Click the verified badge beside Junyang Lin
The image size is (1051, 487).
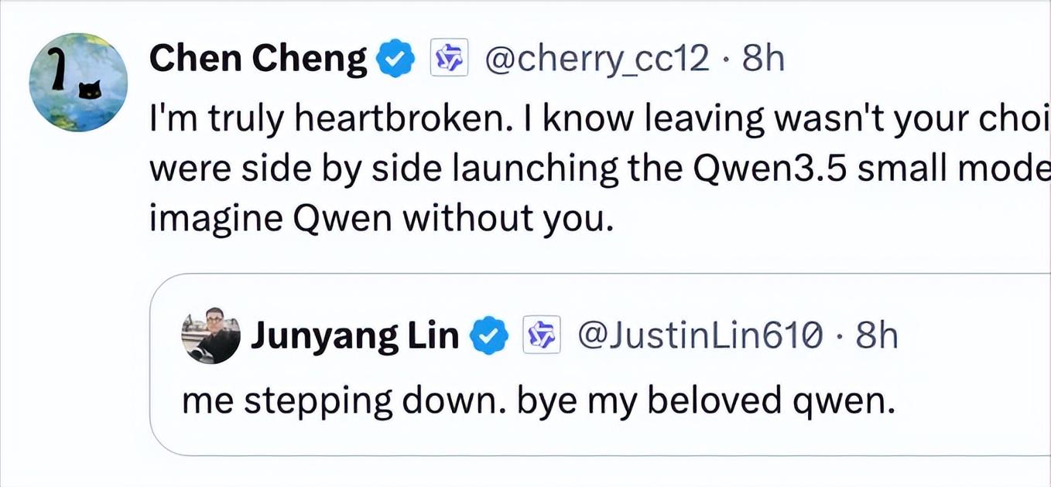pyautogui.click(x=489, y=335)
